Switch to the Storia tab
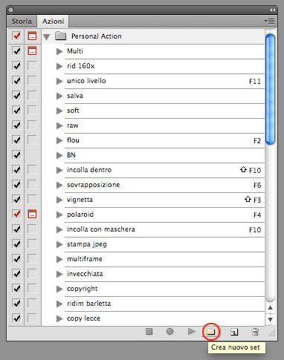 coord(22,22)
